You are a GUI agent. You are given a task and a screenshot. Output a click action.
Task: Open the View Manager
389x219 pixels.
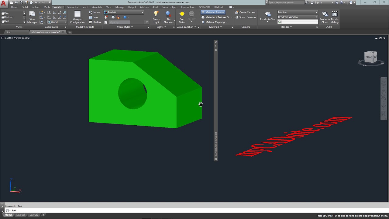pyautogui.click(x=32, y=17)
